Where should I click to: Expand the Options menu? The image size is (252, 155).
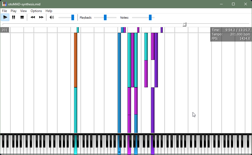(36, 11)
